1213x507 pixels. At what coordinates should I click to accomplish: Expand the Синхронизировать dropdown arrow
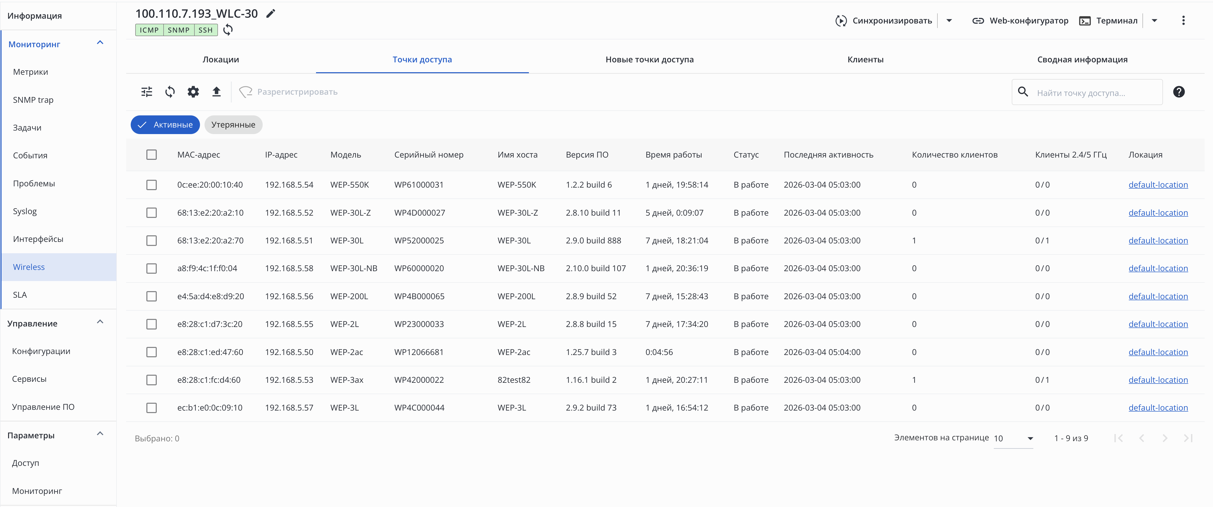click(x=949, y=20)
